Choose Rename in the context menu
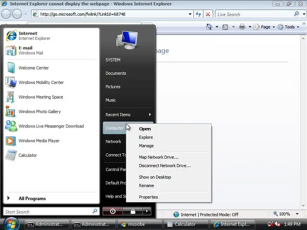 click(x=168, y=186)
